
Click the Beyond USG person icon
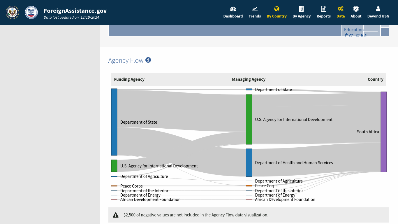point(378,9)
